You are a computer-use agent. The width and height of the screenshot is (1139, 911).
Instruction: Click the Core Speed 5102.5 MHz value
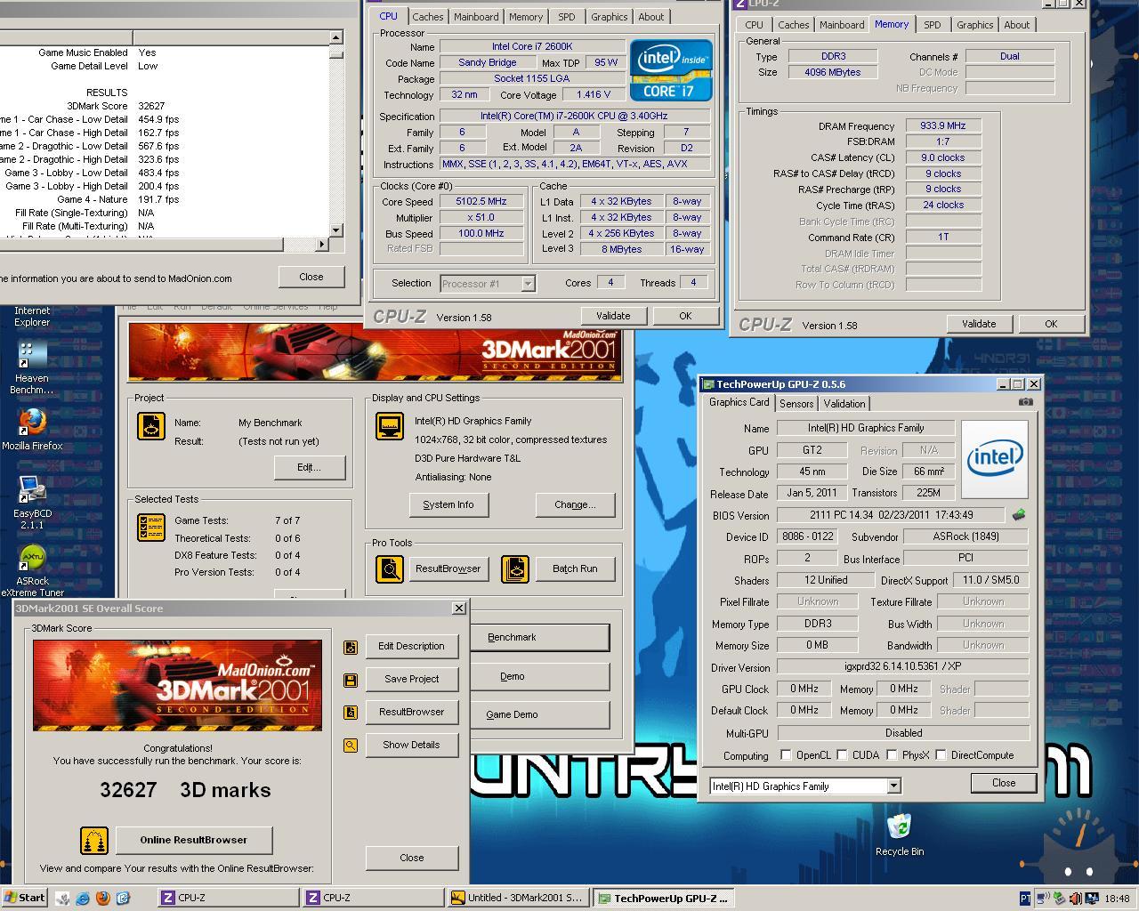coord(481,202)
